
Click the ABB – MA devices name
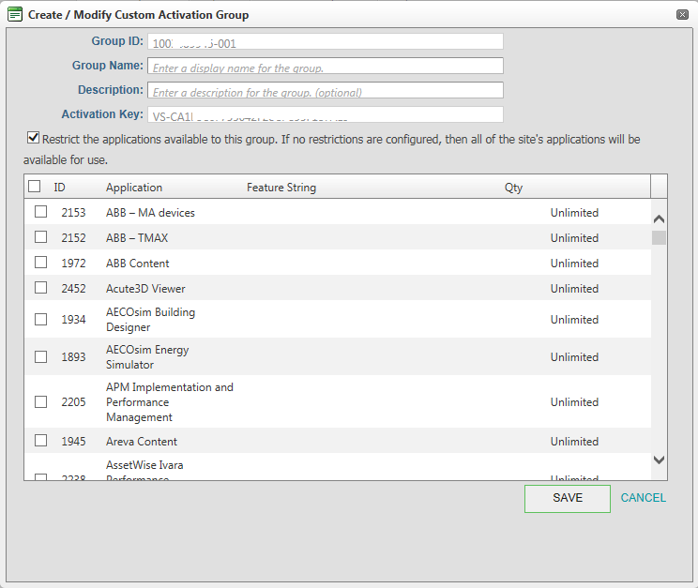(x=150, y=213)
